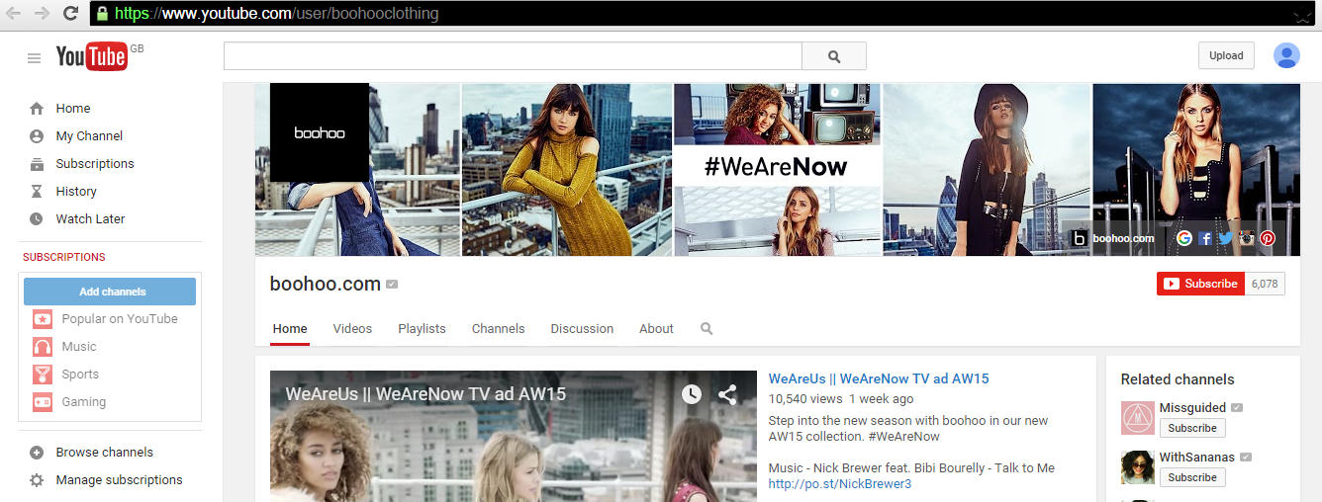
Task: Click the Related channels heading
Action: pos(1178,379)
